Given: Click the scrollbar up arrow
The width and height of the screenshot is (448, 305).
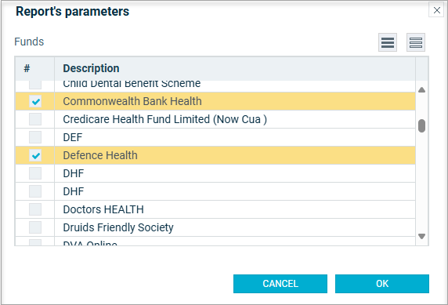Looking at the screenshot, I should click(421, 90).
